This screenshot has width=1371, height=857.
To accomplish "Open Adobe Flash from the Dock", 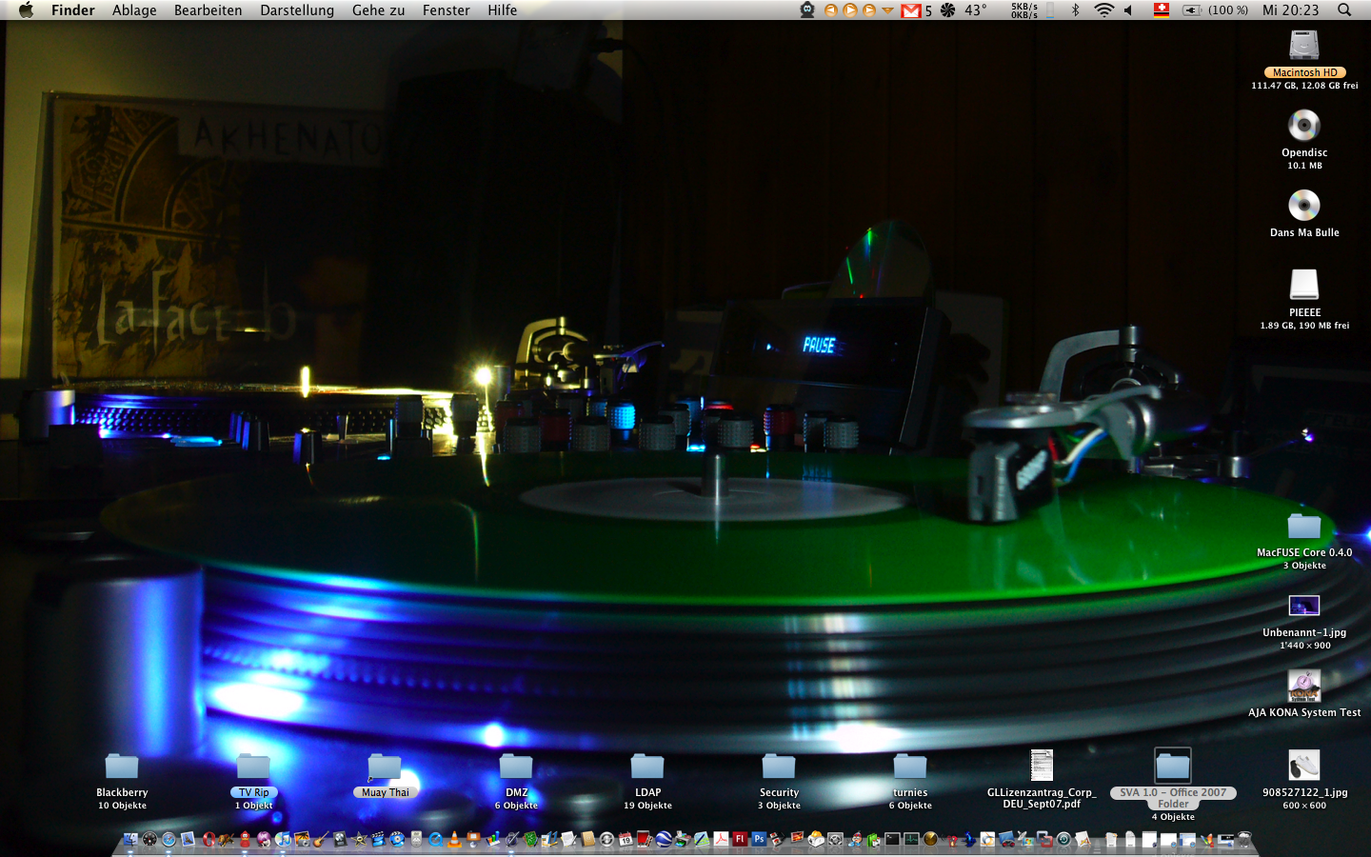I will (740, 839).
